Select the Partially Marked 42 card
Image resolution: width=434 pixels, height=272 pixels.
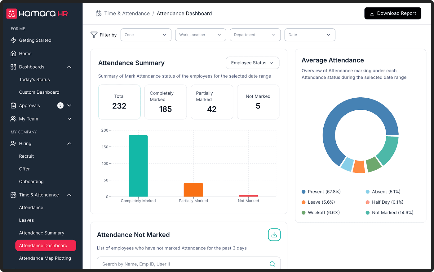pos(212,102)
